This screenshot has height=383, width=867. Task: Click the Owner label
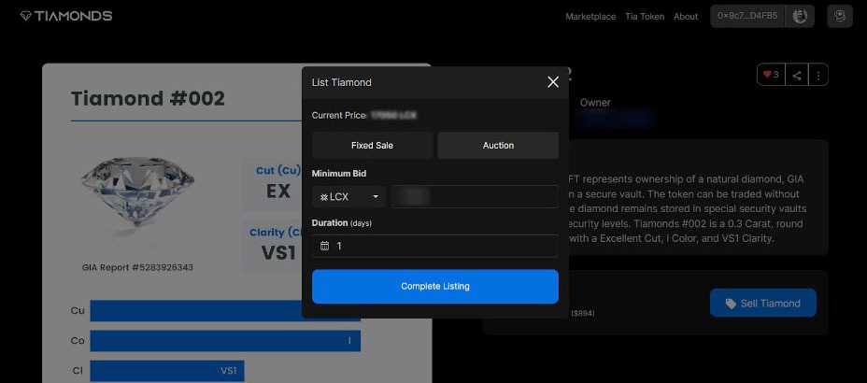595,103
